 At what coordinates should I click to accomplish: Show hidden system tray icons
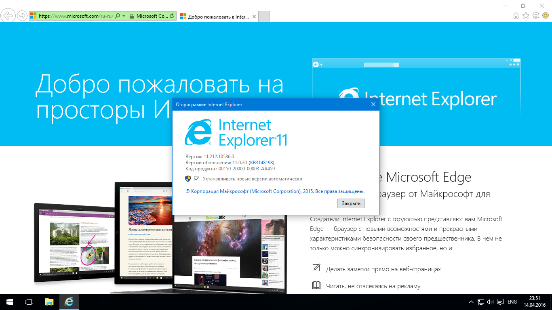[x=471, y=302]
